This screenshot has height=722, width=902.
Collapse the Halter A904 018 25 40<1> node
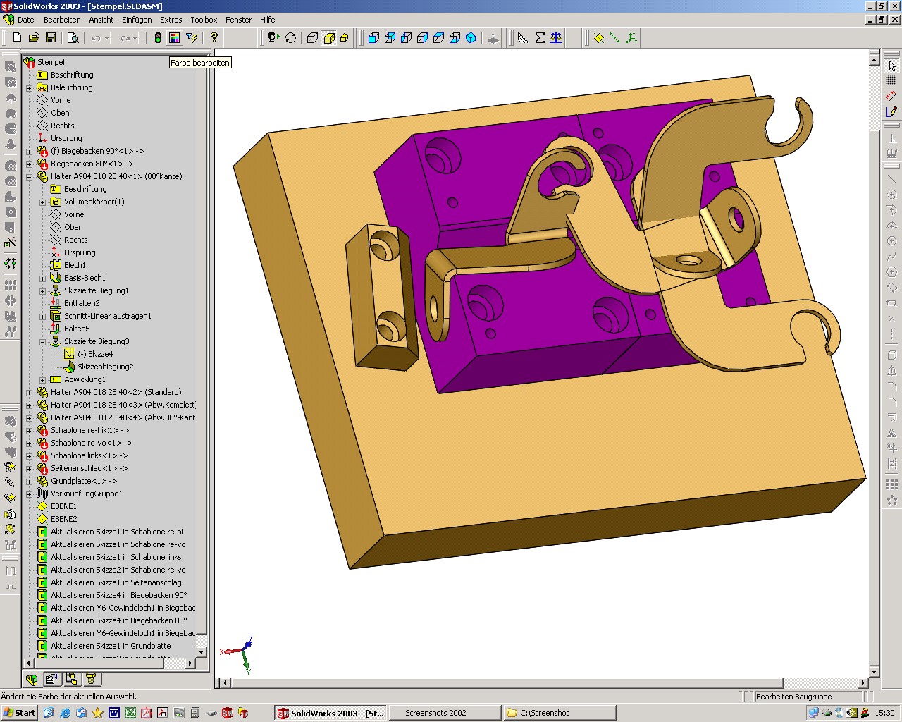pos(30,177)
